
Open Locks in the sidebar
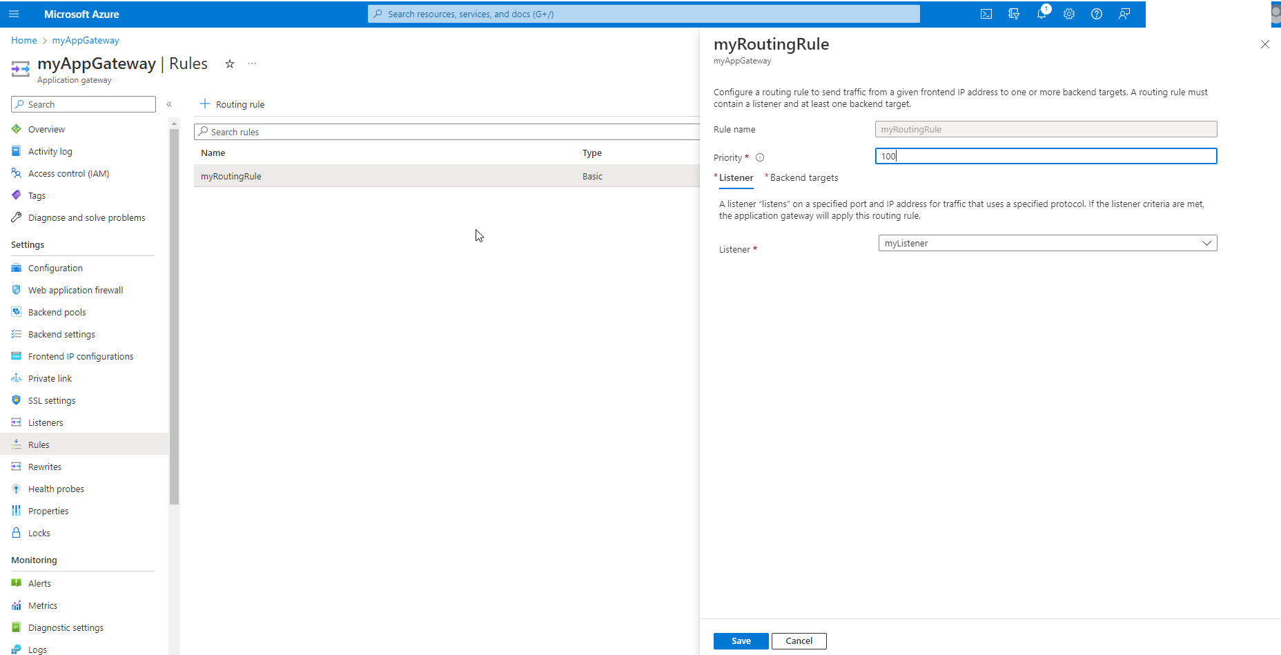(x=39, y=533)
